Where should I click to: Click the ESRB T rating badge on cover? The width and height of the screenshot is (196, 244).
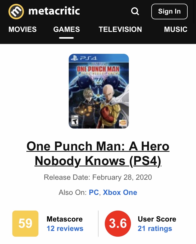tap(74, 121)
